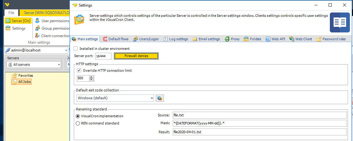Click the Server port field
This screenshot has width=353, height=141.
point(103,56)
